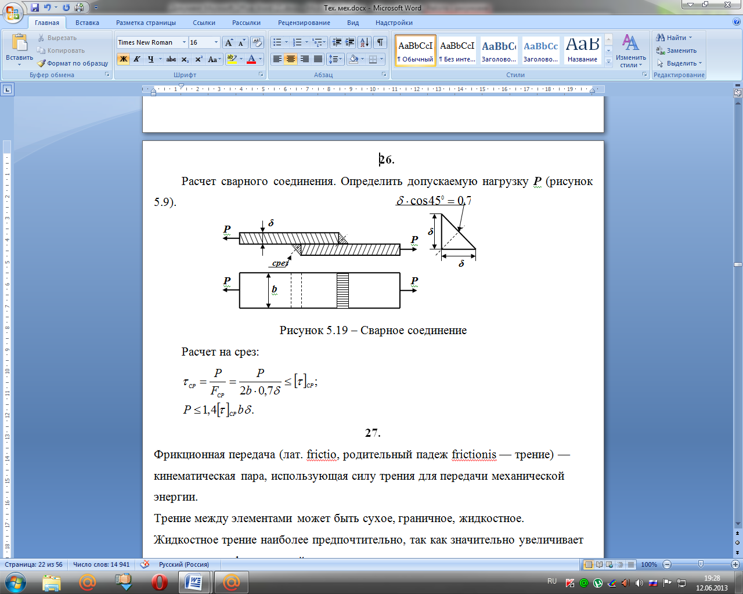Apply the Название style
Screen dimensions: 743x594
[x=582, y=51]
